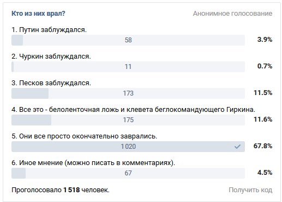Click the 3.9% percentage value
282x202 pixels.
(x=265, y=40)
